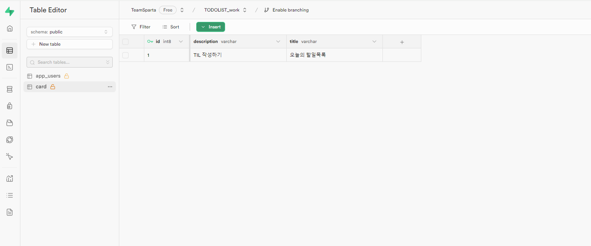
Task: Click the unlock icon beside card
Action: [x=53, y=87]
